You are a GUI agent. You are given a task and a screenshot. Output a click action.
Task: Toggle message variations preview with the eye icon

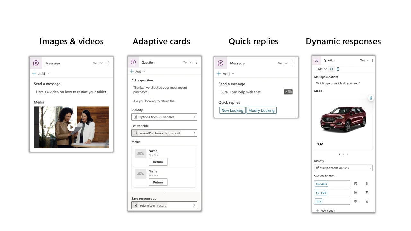(331, 69)
